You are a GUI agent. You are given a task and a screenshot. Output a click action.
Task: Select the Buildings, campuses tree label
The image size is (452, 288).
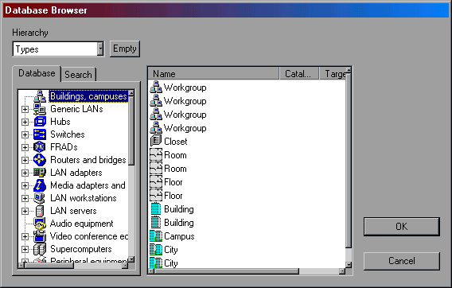point(88,96)
